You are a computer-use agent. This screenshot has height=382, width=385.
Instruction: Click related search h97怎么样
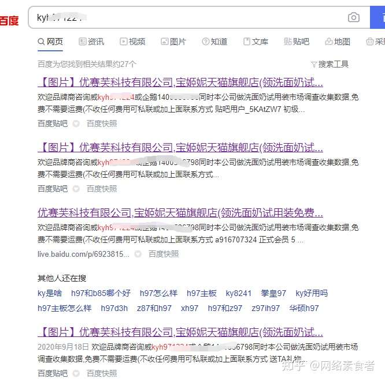tap(158, 293)
